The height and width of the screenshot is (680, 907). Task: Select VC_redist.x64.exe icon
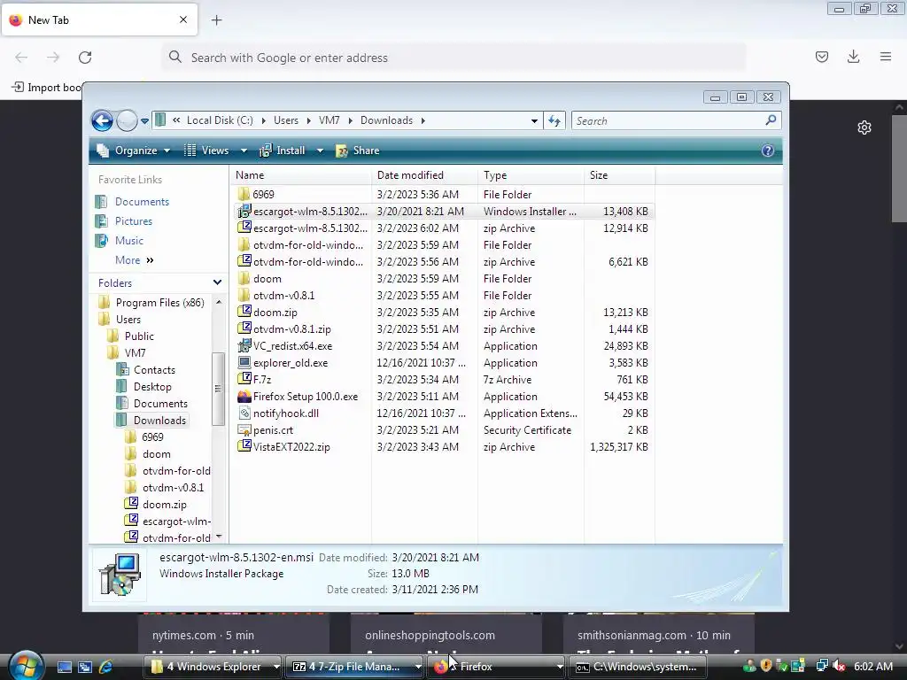point(244,346)
